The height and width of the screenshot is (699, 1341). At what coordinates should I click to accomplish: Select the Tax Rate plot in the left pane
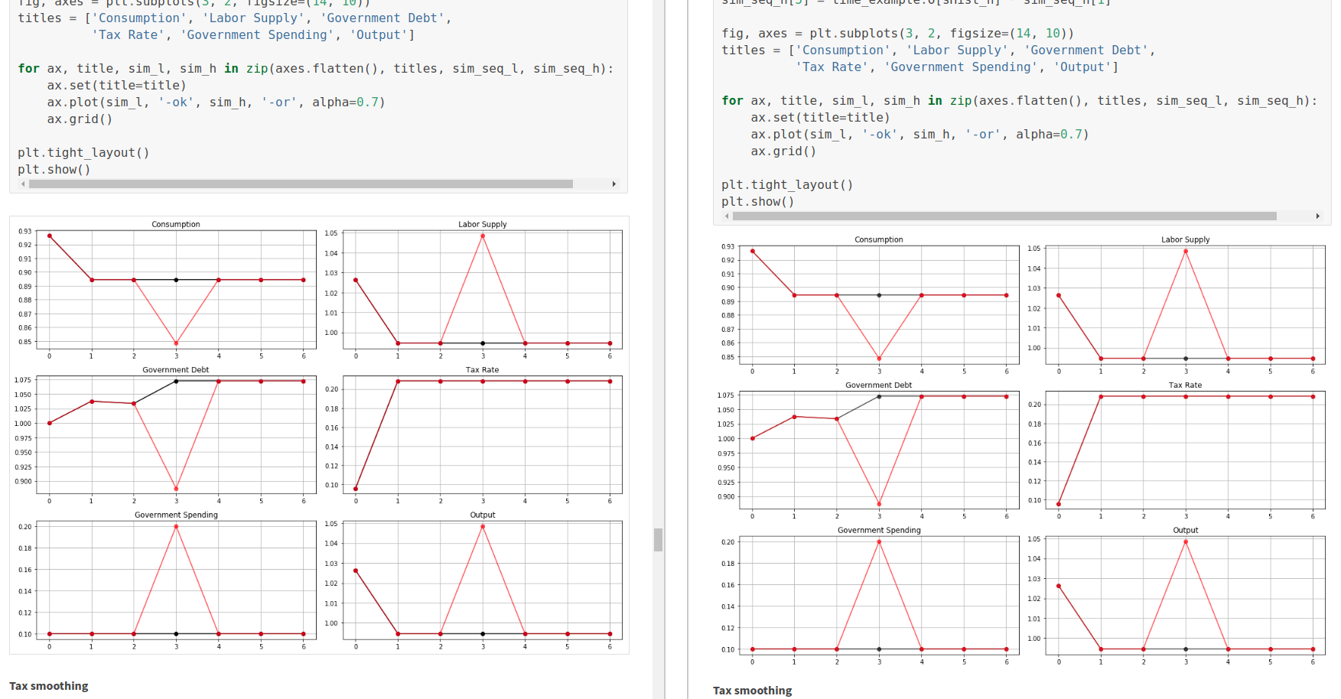482,434
